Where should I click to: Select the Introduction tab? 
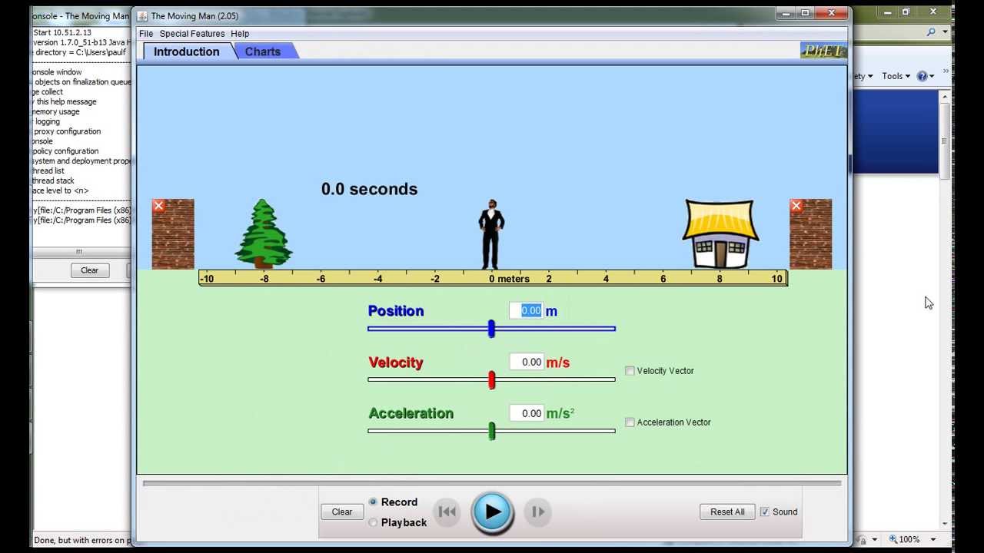[x=187, y=51]
